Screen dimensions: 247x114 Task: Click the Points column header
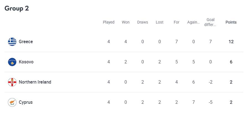point(231,22)
